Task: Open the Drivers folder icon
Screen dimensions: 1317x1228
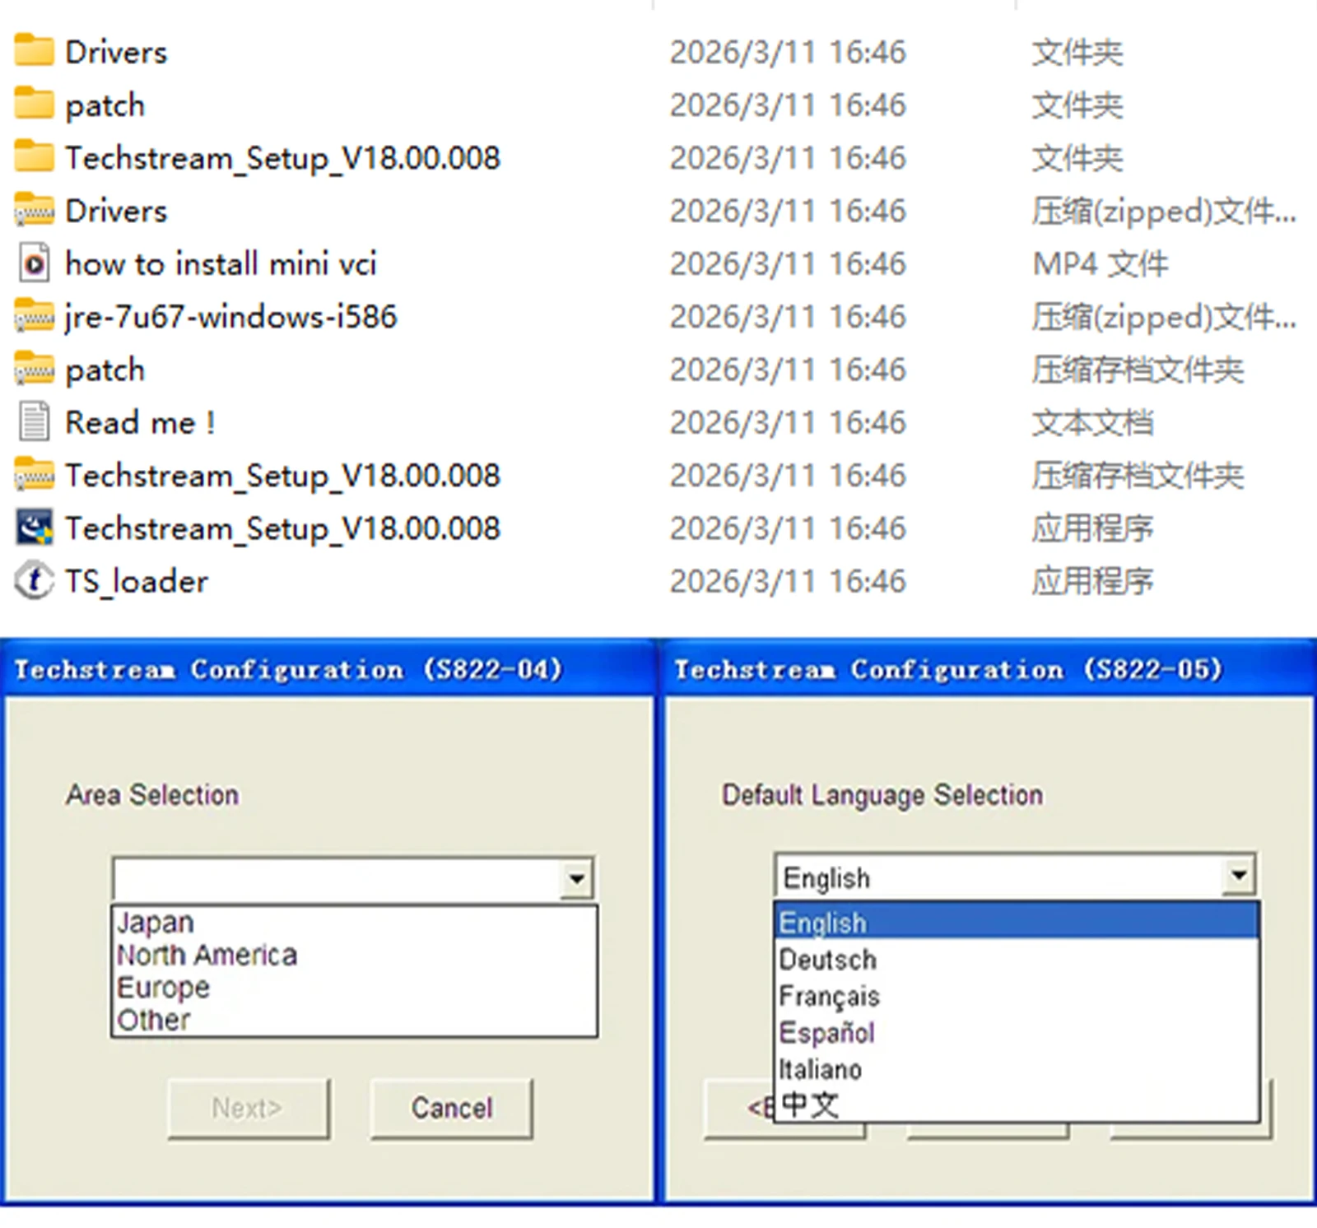Action: (x=34, y=51)
